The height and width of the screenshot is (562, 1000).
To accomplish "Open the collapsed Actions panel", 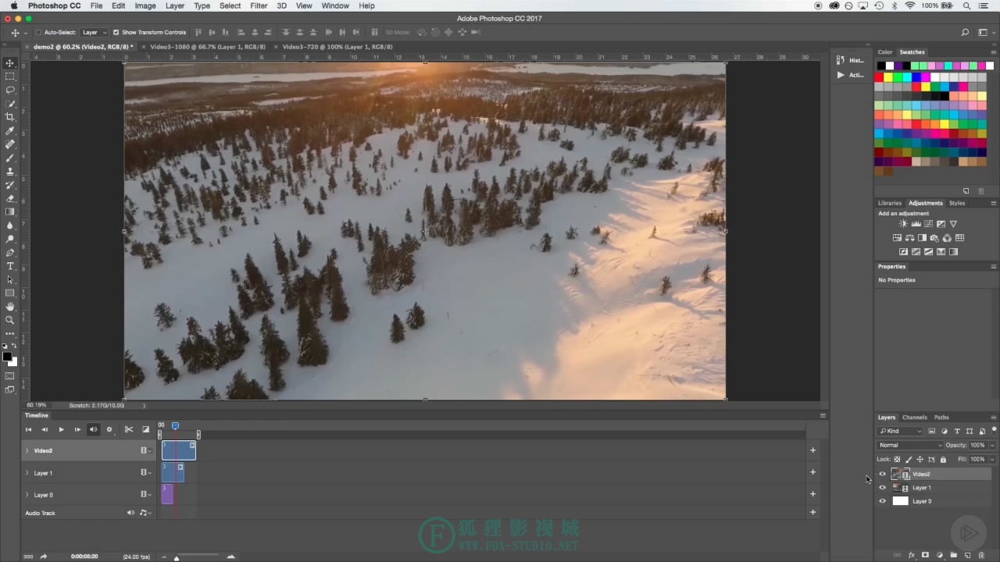I will pyautogui.click(x=849, y=75).
